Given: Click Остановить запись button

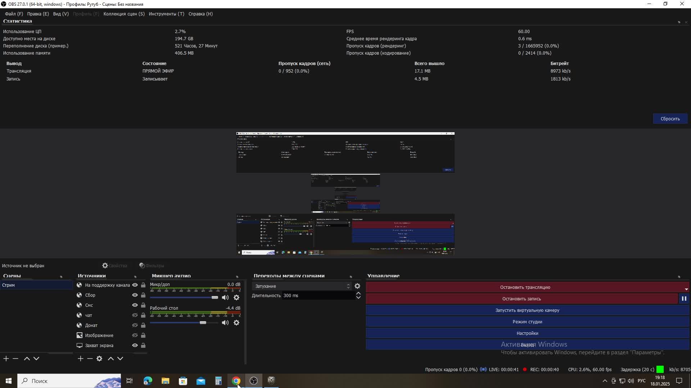Looking at the screenshot, I should pyautogui.click(x=521, y=299).
